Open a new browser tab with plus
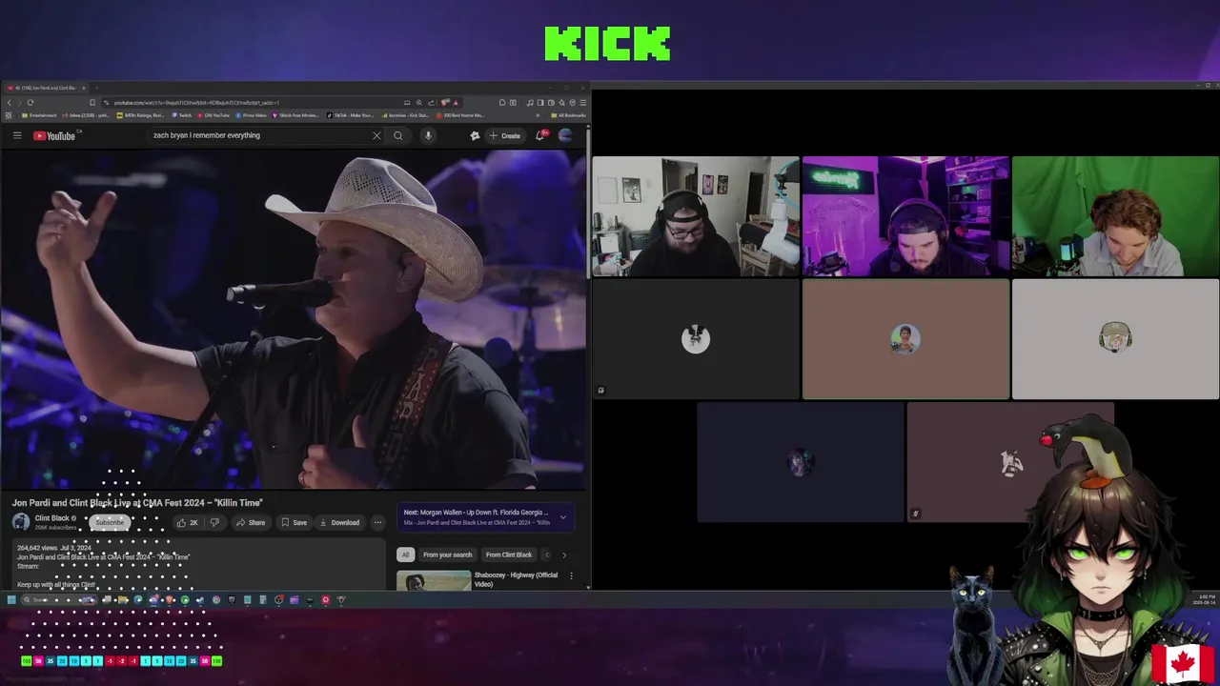This screenshot has height=686, width=1220. pos(97,88)
